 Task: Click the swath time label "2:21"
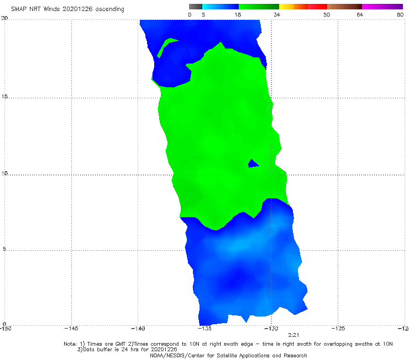tap(293, 335)
